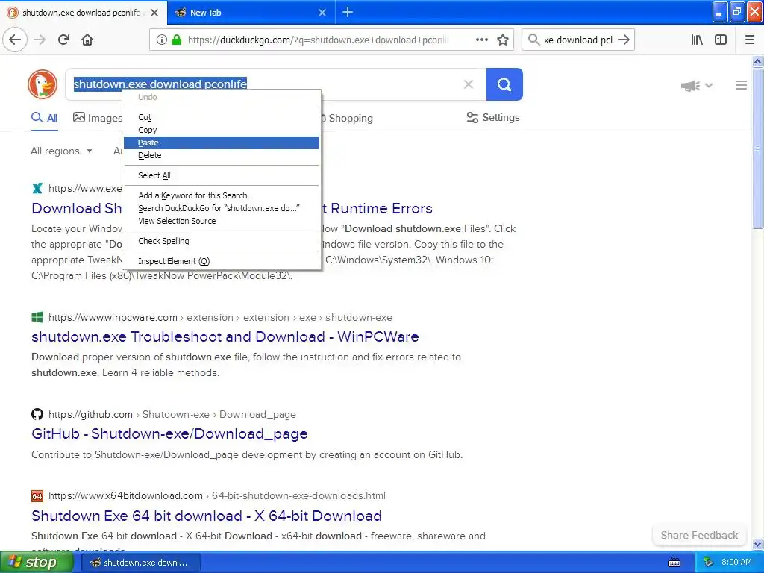Image resolution: width=764 pixels, height=573 pixels.
Task: Bookmark this page with the star
Action: click(x=503, y=40)
